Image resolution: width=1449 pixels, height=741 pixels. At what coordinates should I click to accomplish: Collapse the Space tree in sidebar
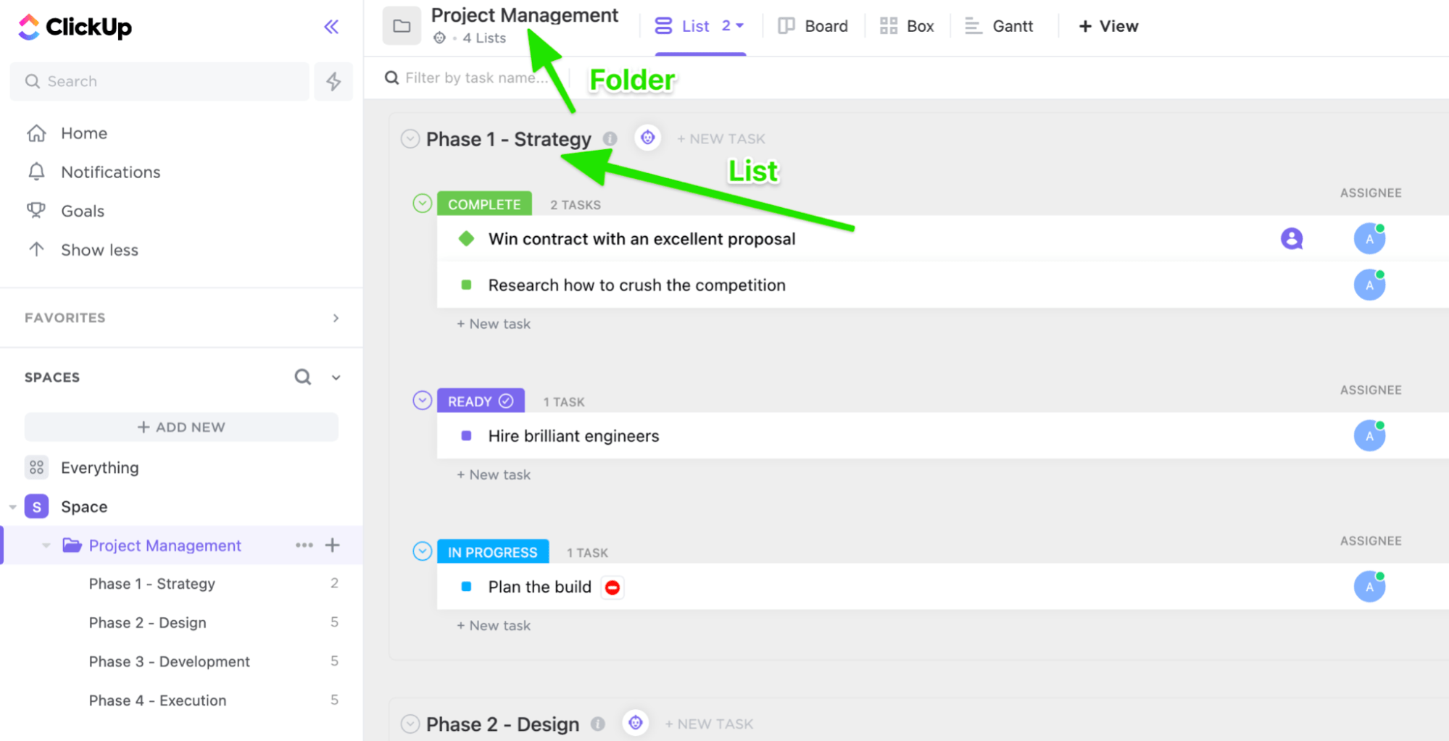coord(13,507)
